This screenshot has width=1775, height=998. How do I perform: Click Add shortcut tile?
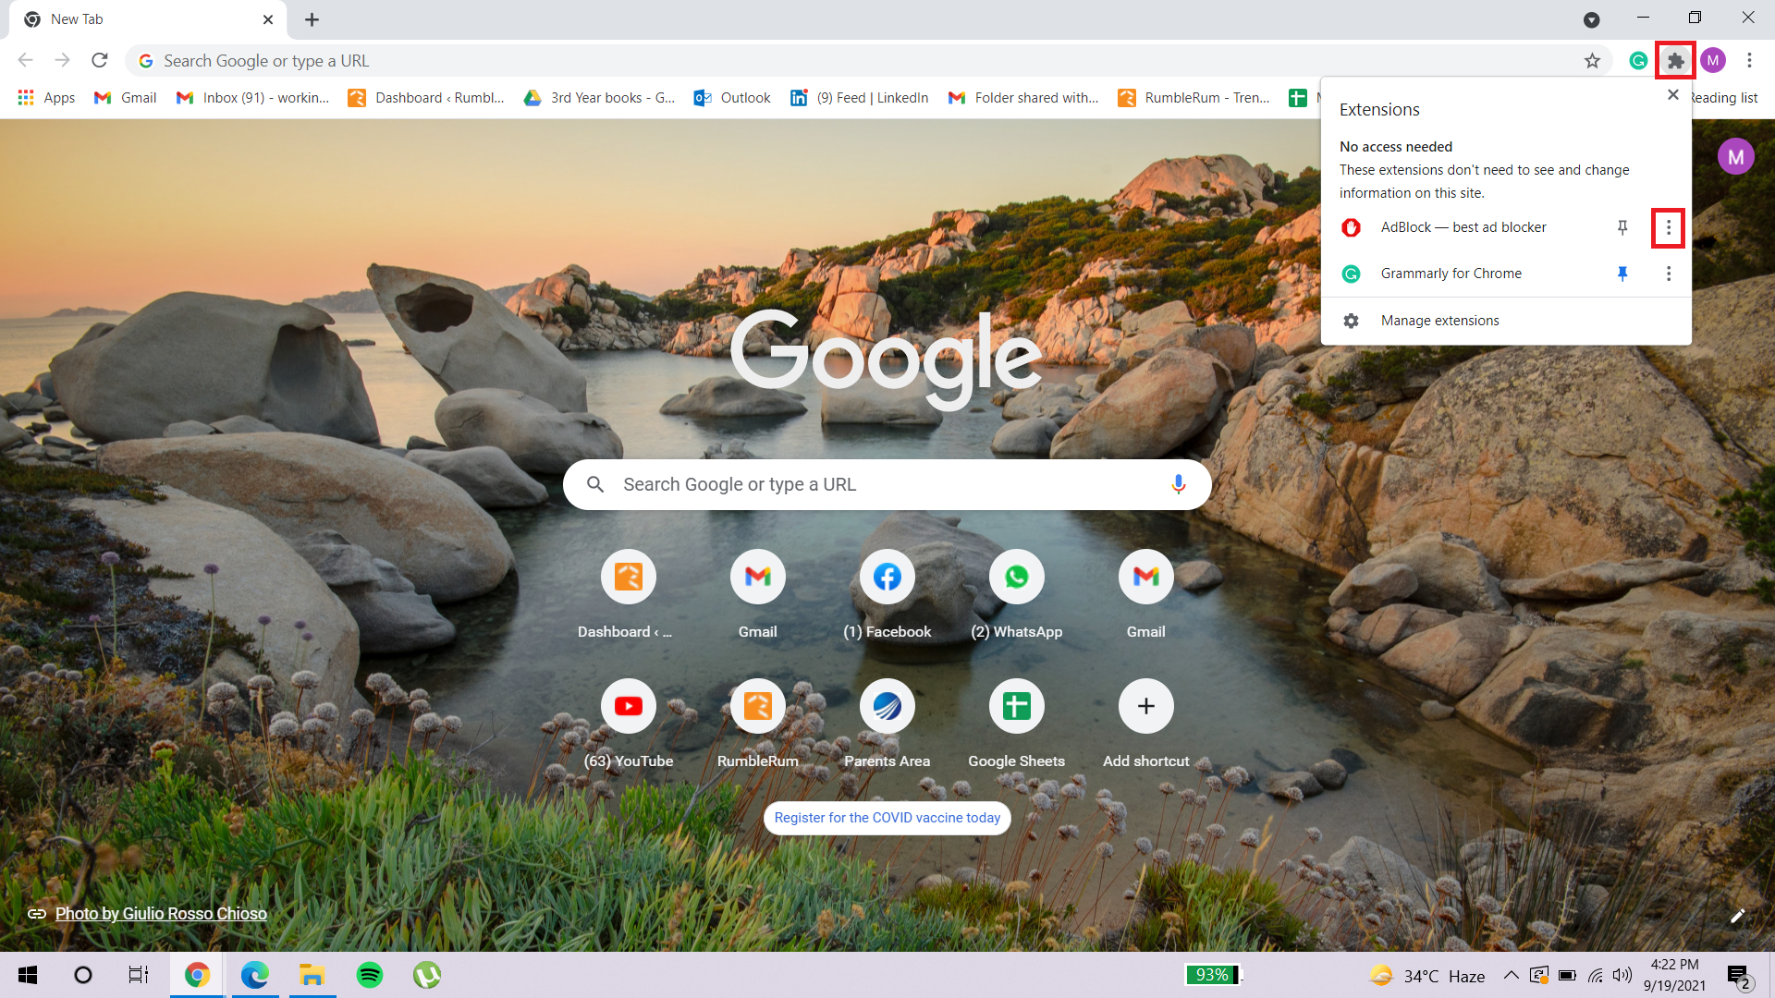click(x=1145, y=722)
